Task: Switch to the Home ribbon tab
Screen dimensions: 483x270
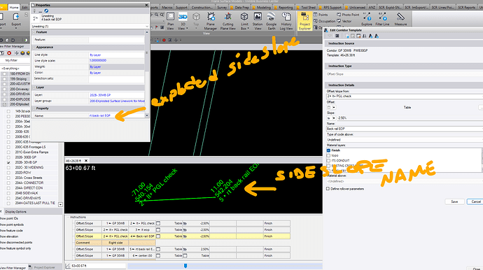Action: (14, 8)
